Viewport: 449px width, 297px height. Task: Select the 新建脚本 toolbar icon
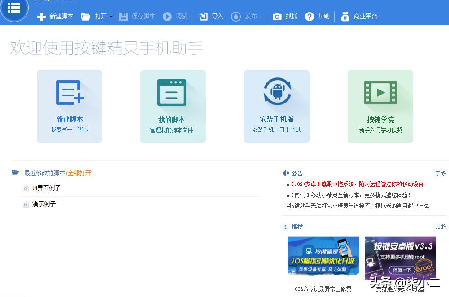(41, 17)
